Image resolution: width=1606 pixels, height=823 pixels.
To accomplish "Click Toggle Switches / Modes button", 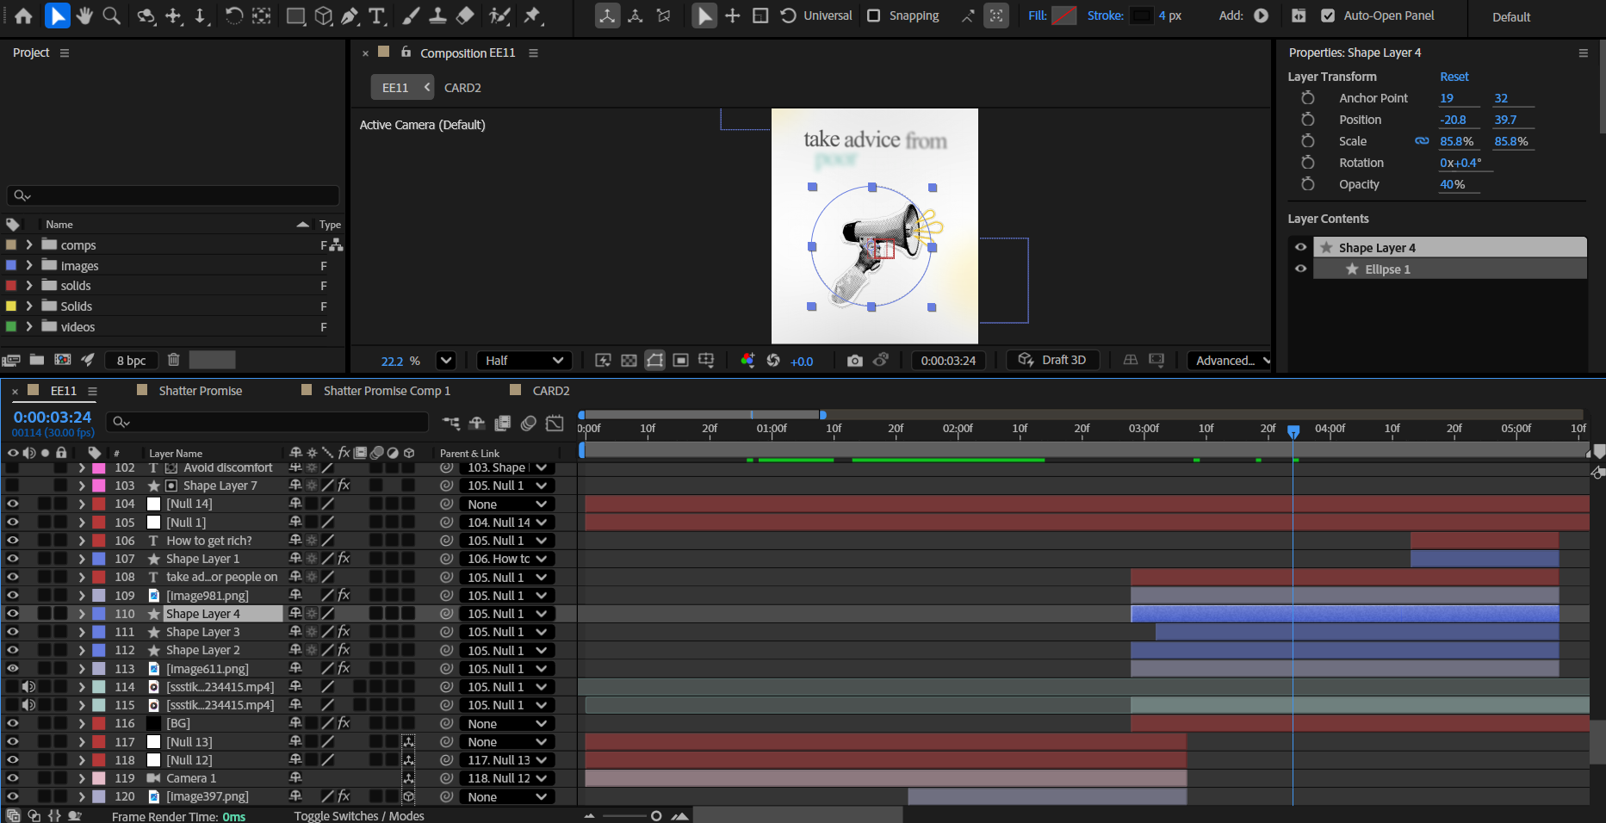I will coord(359,816).
